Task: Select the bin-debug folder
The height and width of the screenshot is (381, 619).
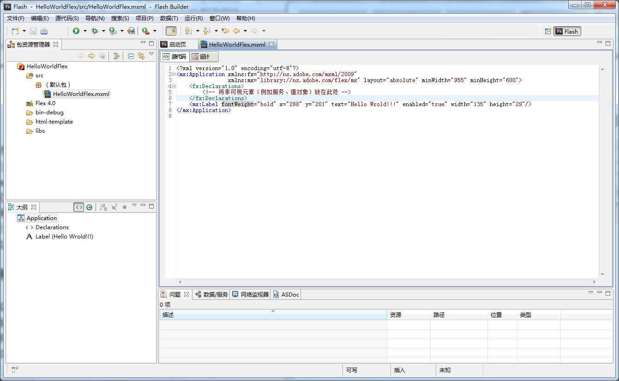Action: click(x=45, y=113)
